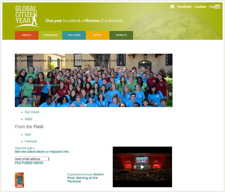Follow the Apply link below the photo

(x=29, y=119)
